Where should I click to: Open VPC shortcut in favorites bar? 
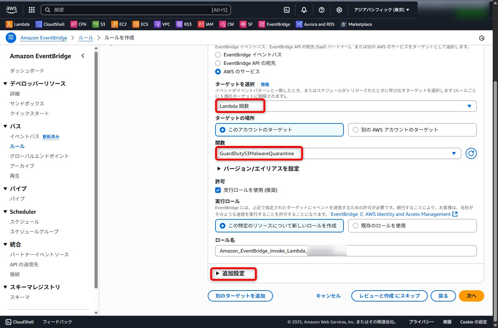pos(162,24)
